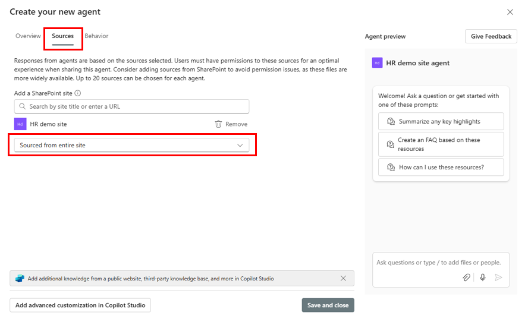
Task: Click Add advanced customization in Copilot Studio
Action: [80, 305]
